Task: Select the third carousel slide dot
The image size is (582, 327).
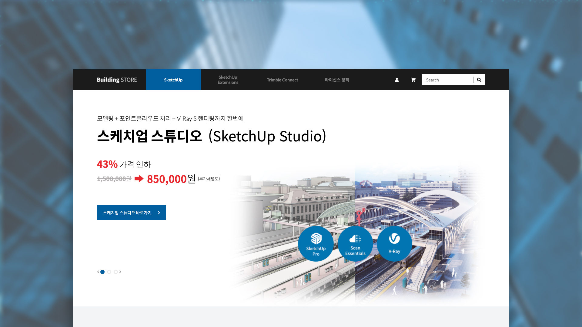Action: tap(116, 272)
